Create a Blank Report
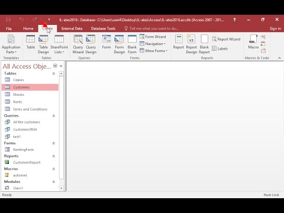The width and height of the screenshot is (284, 213). (x=204, y=44)
